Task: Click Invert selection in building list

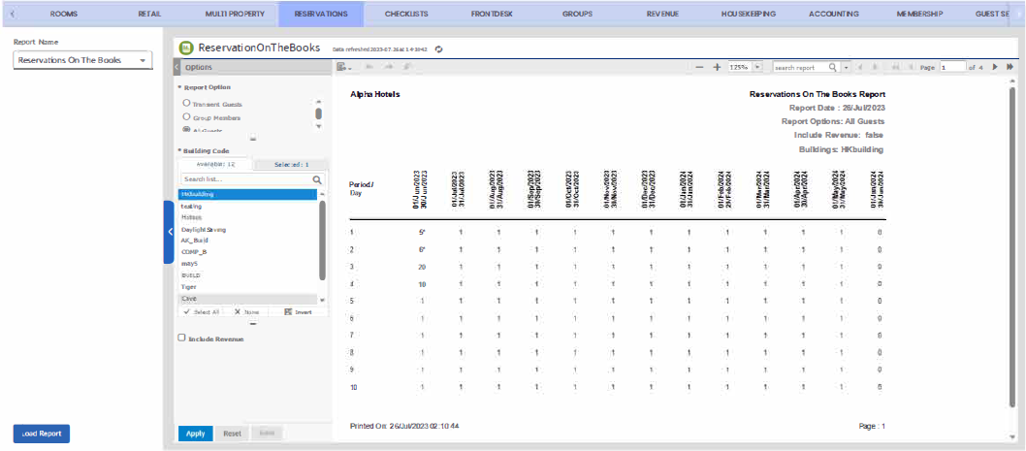Action: (299, 312)
